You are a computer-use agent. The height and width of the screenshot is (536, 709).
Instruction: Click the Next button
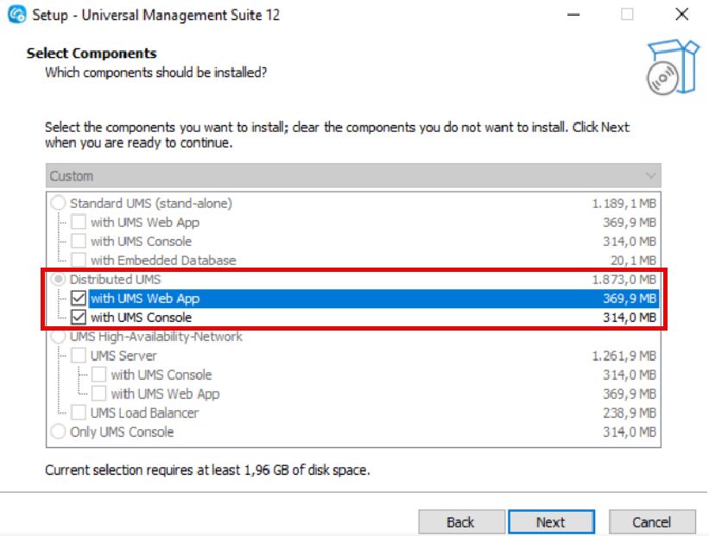(551, 521)
